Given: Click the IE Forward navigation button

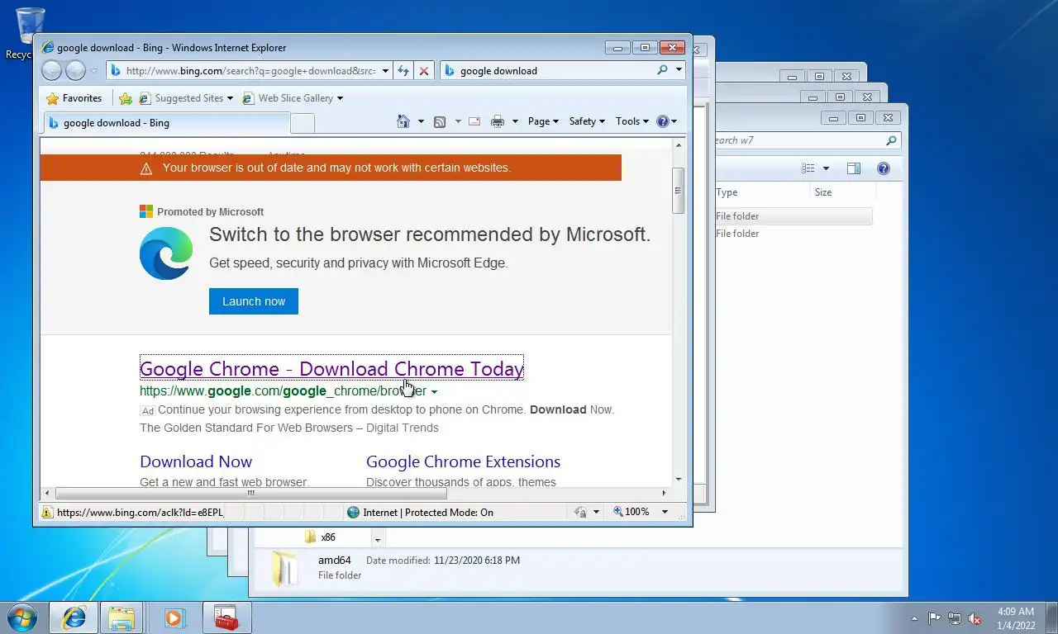Looking at the screenshot, I should point(75,70).
